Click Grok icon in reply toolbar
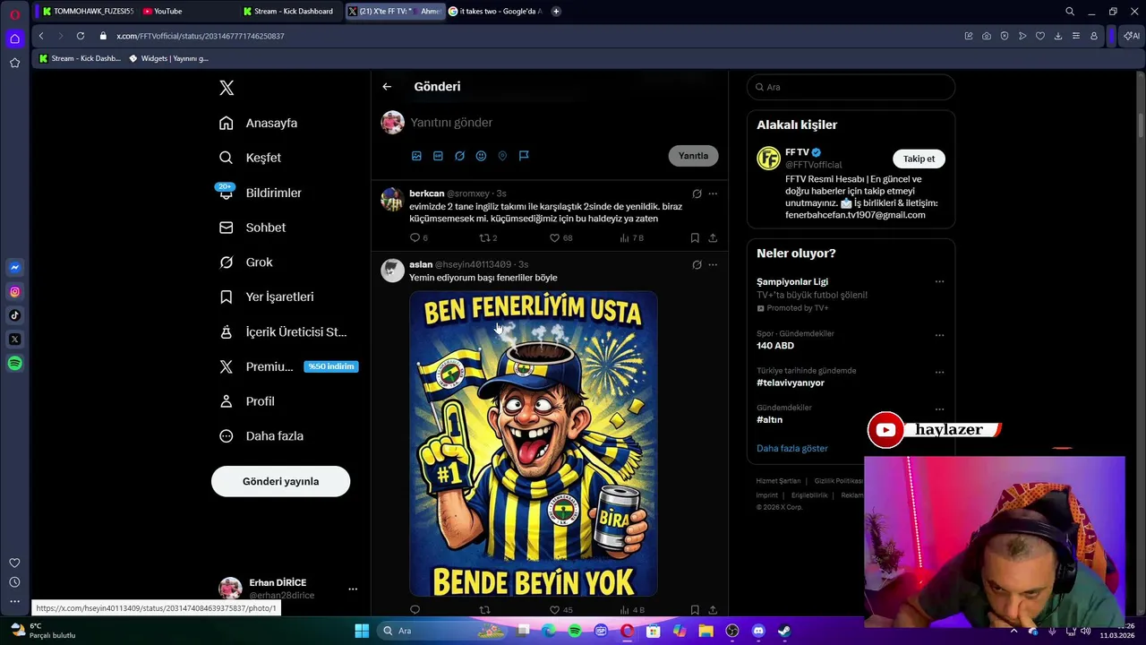The height and width of the screenshot is (645, 1146). pos(459,156)
